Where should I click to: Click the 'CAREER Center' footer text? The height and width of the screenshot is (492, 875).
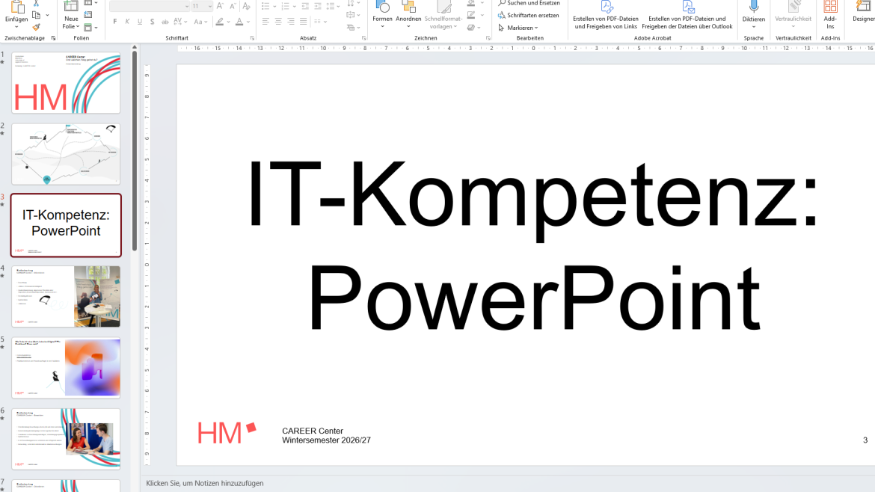coord(313,431)
